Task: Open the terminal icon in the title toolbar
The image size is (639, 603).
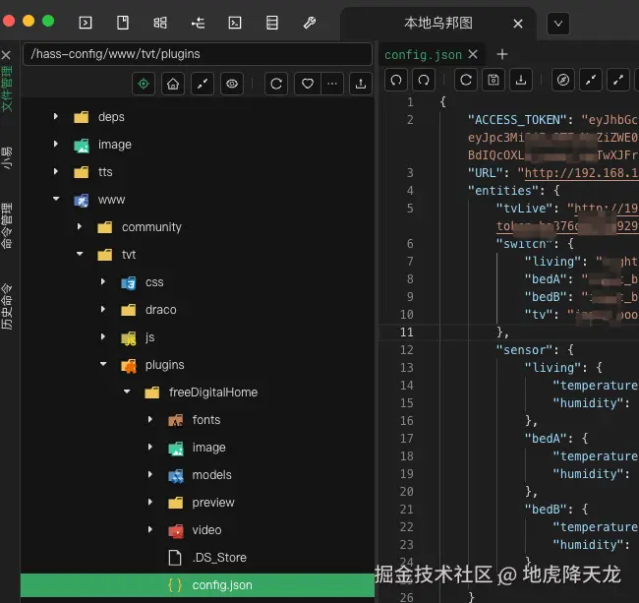Action: click(86, 23)
